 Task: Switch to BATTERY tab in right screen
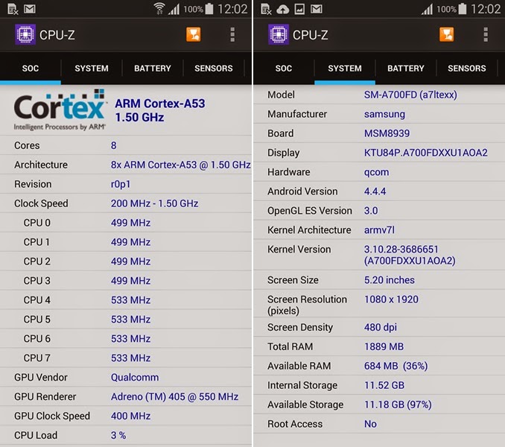point(406,69)
